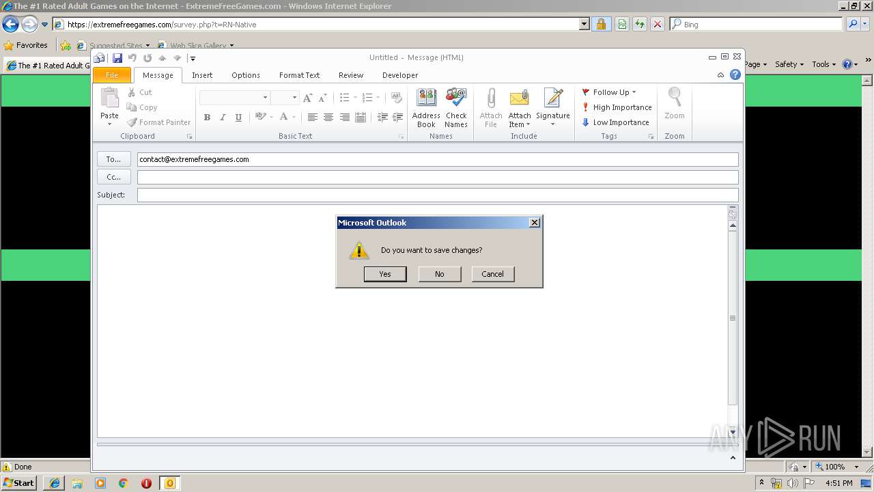This screenshot has width=874, height=492.
Task: Click the To... recipients button
Action: point(113,159)
